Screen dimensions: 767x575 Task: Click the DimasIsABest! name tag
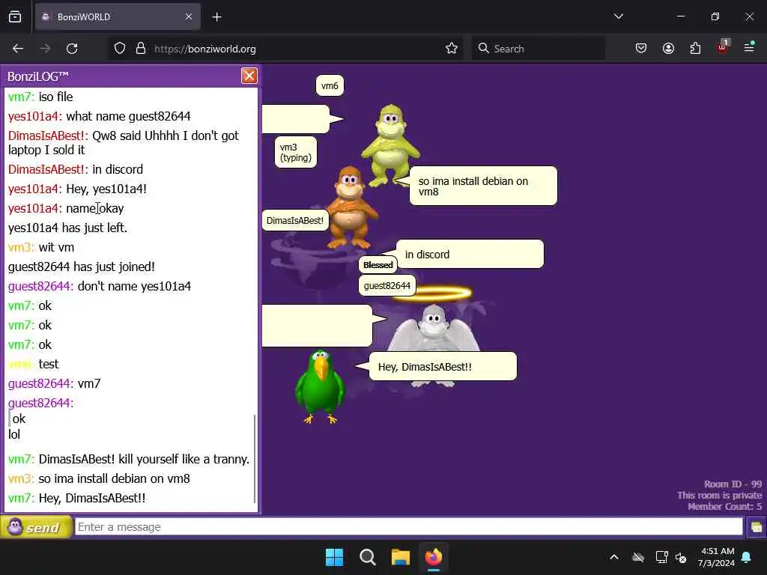pyautogui.click(x=295, y=221)
